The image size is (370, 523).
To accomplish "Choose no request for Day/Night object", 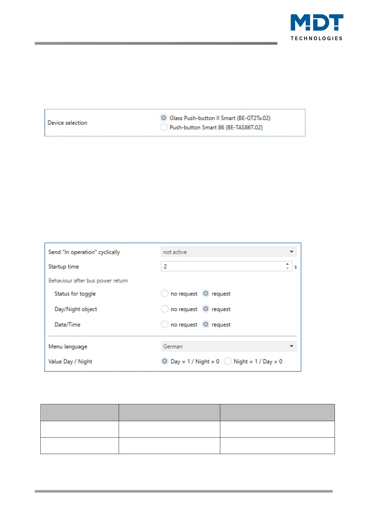I will [165, 309].
